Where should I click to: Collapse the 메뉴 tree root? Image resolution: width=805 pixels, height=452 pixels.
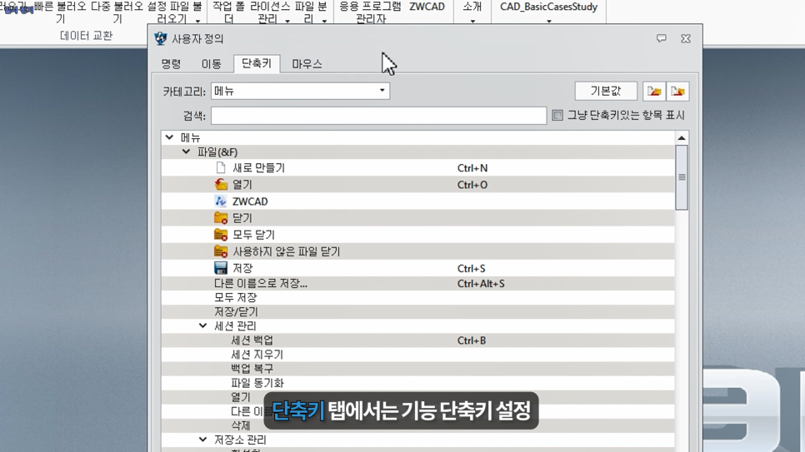coord(169,137)
